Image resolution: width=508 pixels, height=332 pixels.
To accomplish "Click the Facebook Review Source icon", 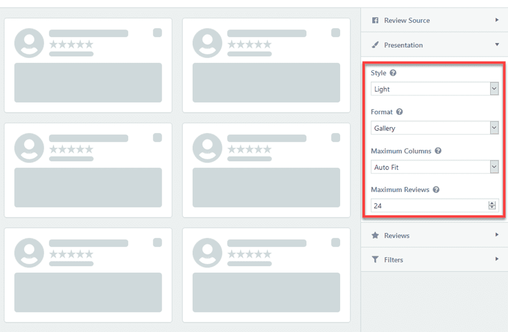I will (x=375, y=20).
